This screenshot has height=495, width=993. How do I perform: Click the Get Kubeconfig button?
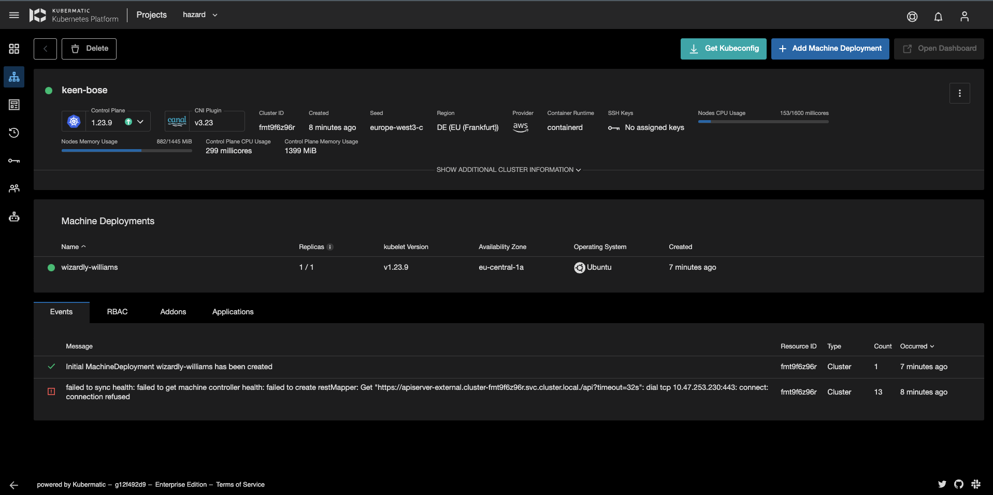pyautogui.click(x=723, y=48)
